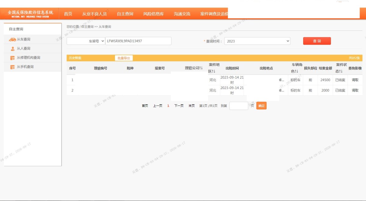
Task: Click 已结案 status in row 2
Action: coord(340,90)
